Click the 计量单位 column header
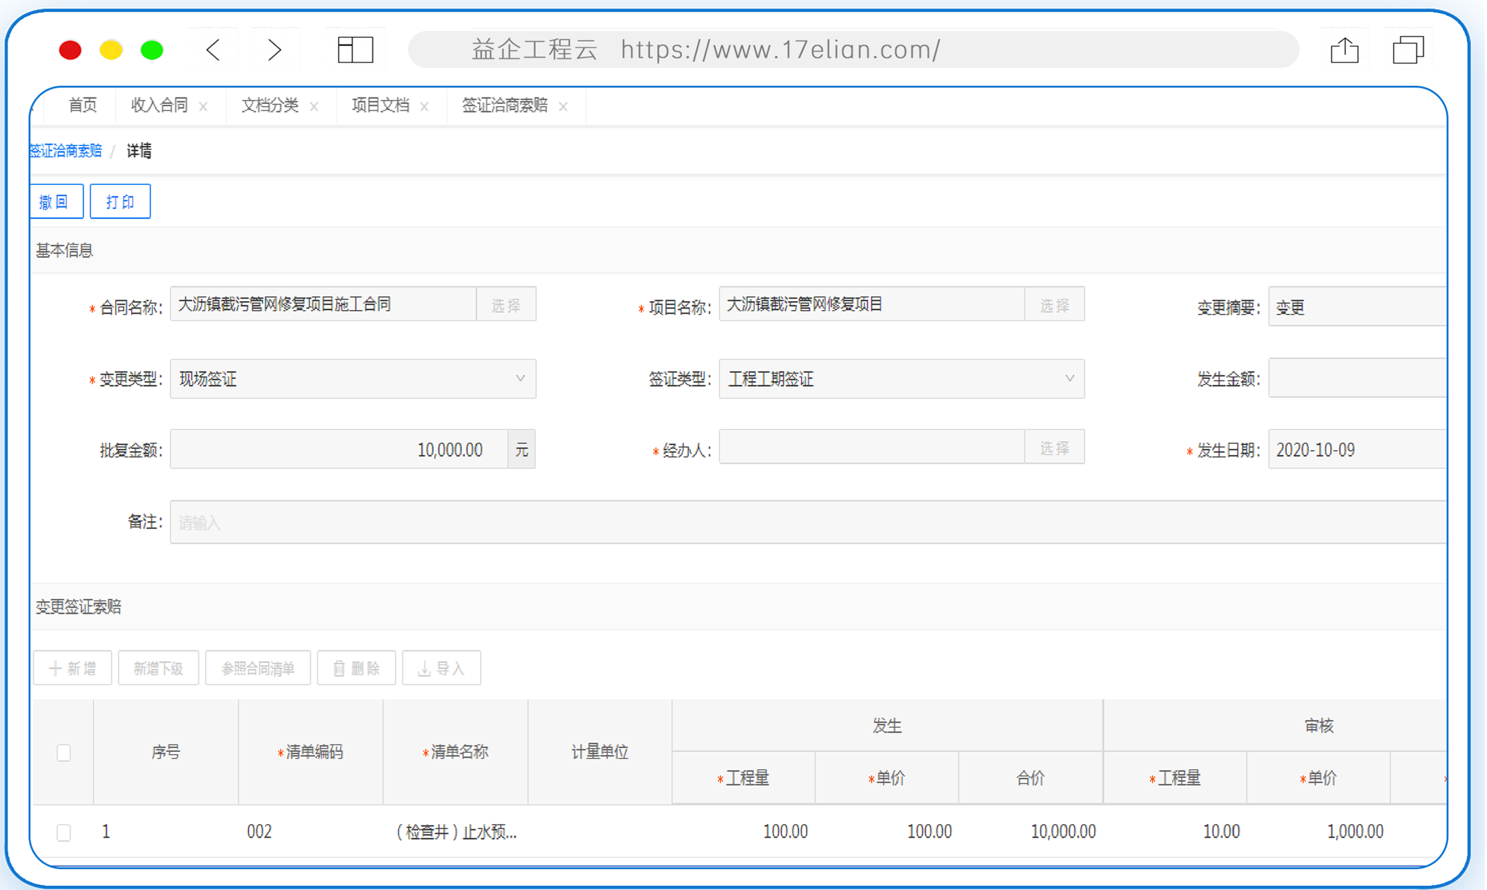1487x890 pixels. (x=600, y=752)
